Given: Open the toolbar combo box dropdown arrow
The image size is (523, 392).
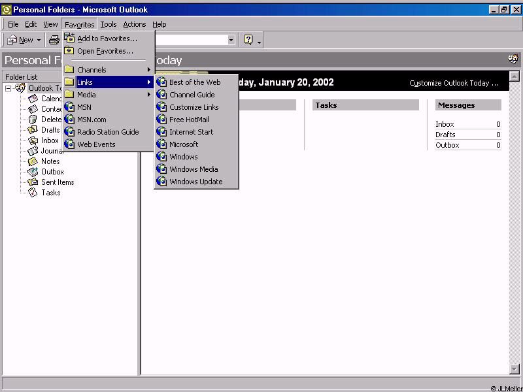Looking at the screenshot, I should [x=231, y=40].
